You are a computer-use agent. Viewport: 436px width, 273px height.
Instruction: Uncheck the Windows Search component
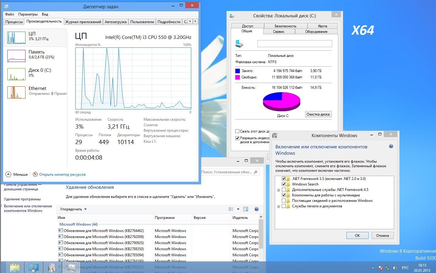pos(284,184)
